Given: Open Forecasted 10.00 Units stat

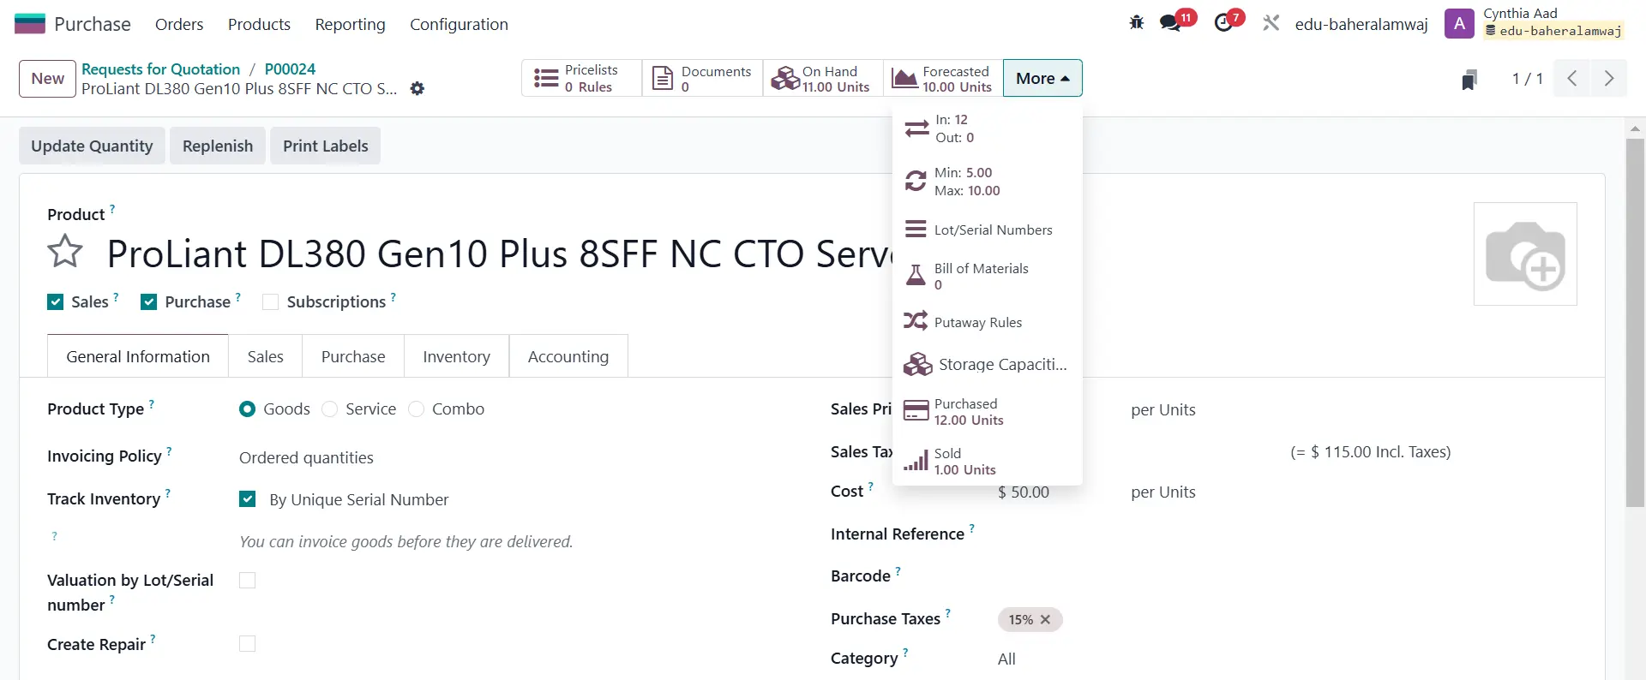Looking at the screenshot, I should [943, 78].
